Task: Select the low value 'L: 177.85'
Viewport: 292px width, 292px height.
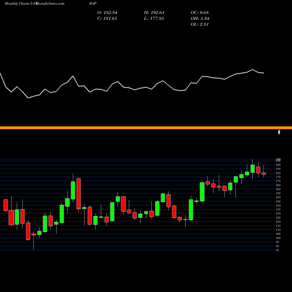Action: (x=154, y=19)
